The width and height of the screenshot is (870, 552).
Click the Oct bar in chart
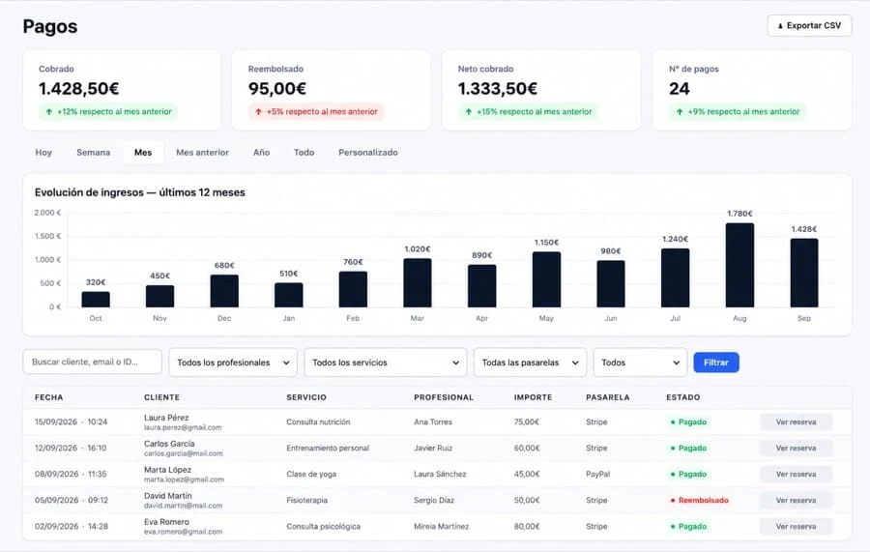(96, 300)
